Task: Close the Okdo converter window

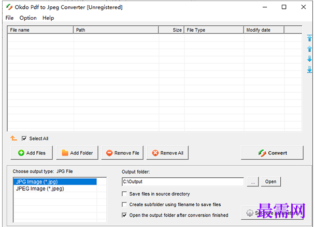Action: (x=304, y=7)
